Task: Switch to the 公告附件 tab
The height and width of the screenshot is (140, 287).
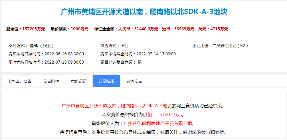Action: (51, 81)
